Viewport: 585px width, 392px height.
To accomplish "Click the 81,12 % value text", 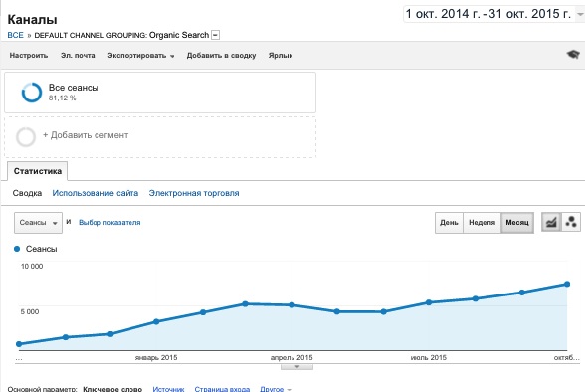I will click(x=63, y=98).
